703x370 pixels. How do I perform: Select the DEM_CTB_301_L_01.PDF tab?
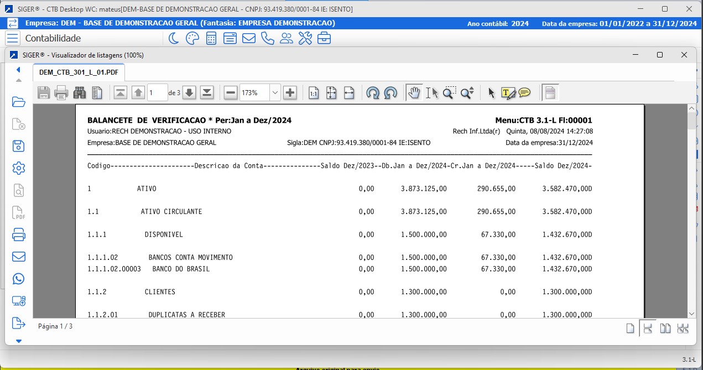point(79,72)
